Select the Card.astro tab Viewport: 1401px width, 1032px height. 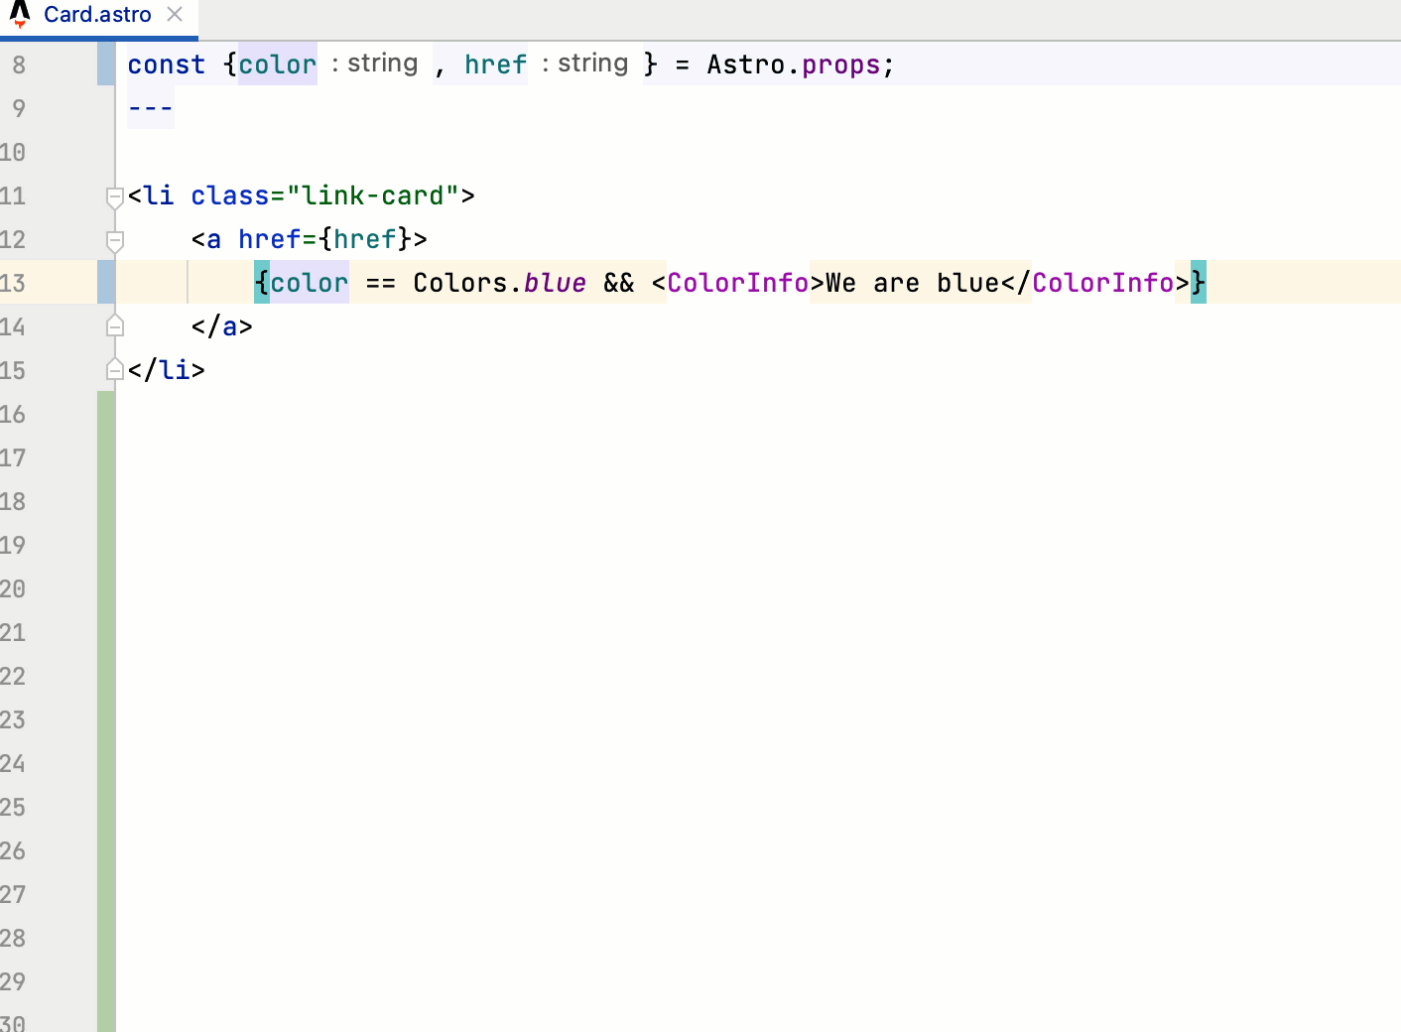click(x=96, y=14)
